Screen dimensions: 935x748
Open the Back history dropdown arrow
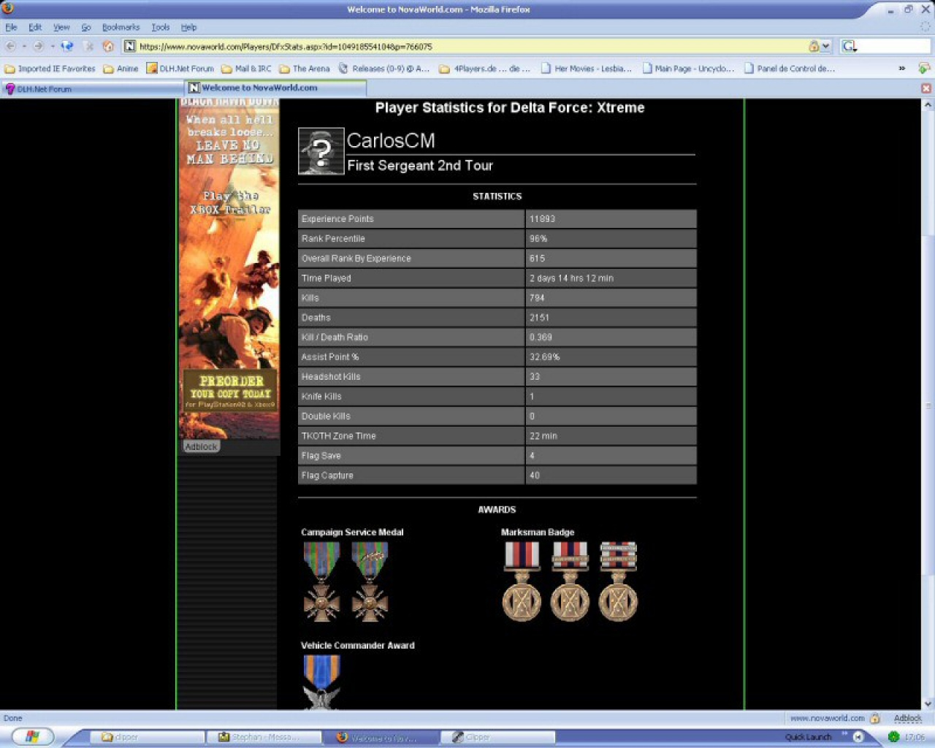[23, 46]
